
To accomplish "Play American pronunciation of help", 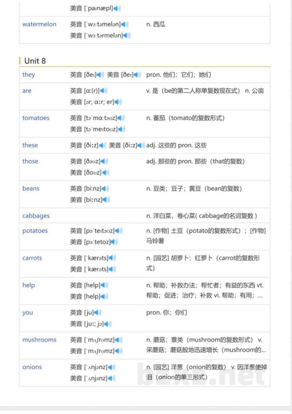I will pyautogui.click(x=104, y=296).
